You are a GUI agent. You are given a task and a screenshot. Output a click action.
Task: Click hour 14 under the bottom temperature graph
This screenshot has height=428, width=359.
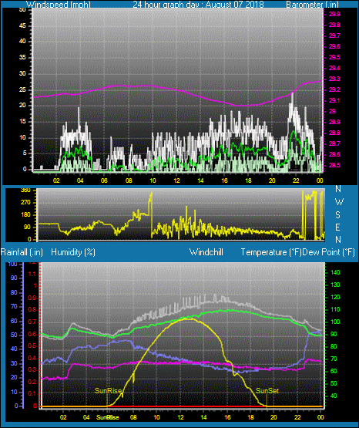pyautogui.click(x=203, y=417)
